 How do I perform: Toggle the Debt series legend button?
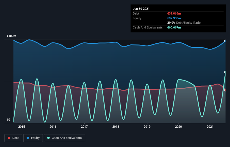tap(13, 138)
